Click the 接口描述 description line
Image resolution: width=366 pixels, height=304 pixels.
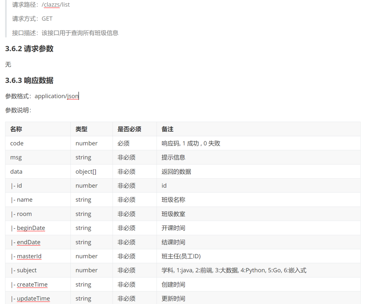(x=65, y=33)
